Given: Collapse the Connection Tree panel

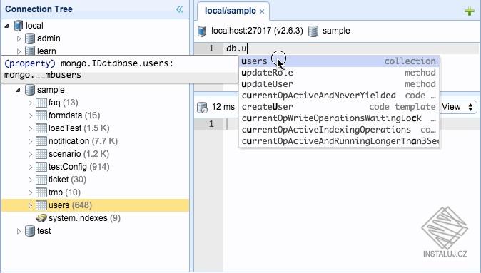Looking at the screenshot, I should click(x=179, y=9).
